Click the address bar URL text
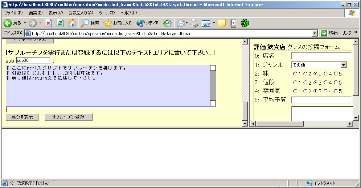Viewport: 361px width, 188px height. pos(112,34)
